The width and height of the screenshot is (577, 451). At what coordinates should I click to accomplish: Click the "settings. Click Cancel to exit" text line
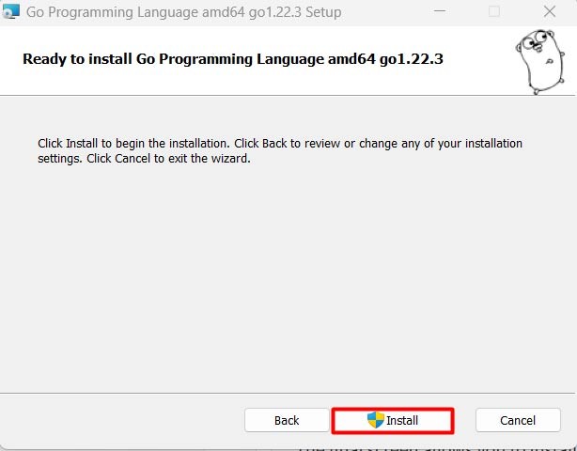point(144,159)
